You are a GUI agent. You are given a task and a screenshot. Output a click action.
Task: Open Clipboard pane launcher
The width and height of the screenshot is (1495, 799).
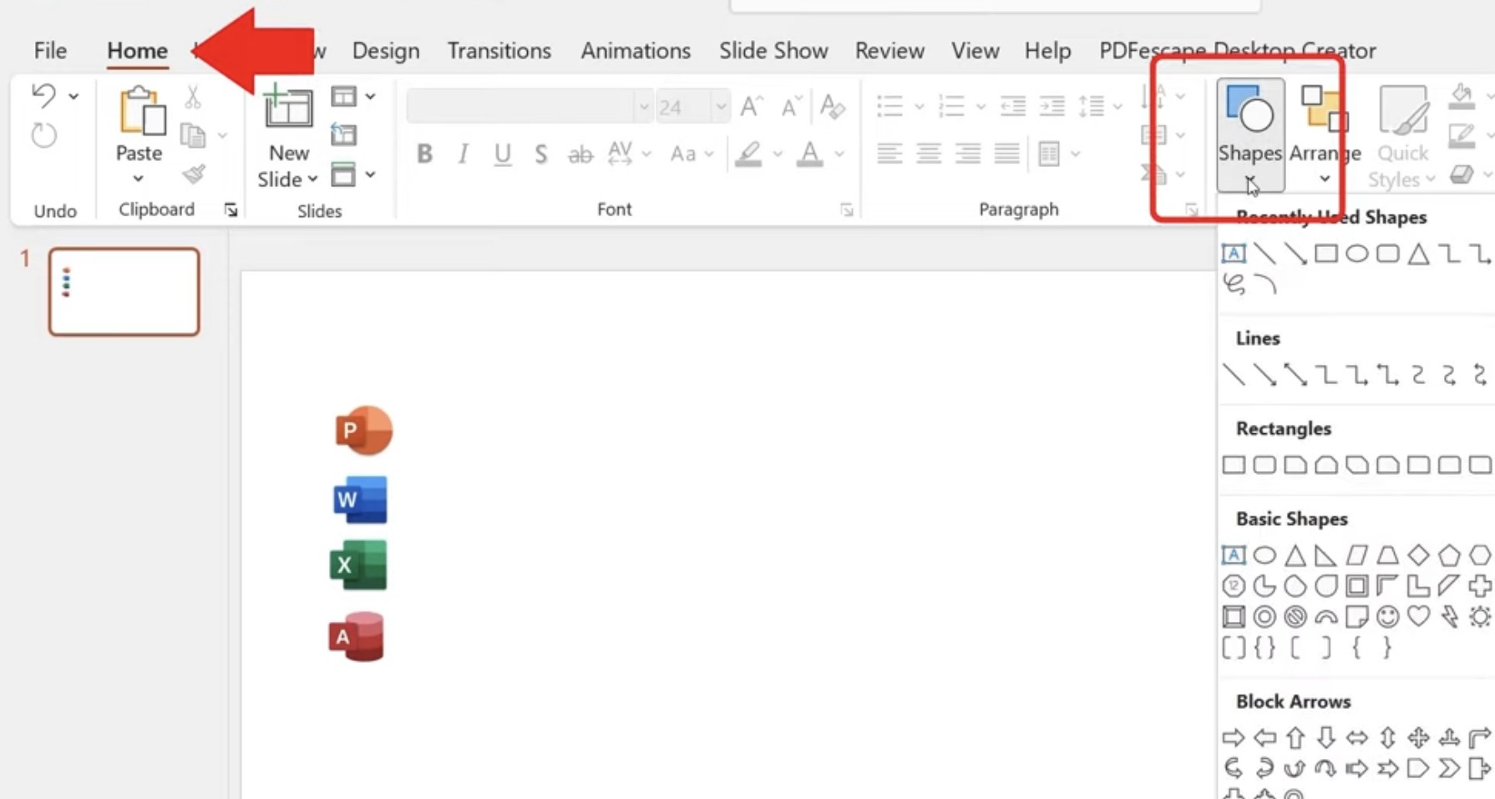[231, 210]
